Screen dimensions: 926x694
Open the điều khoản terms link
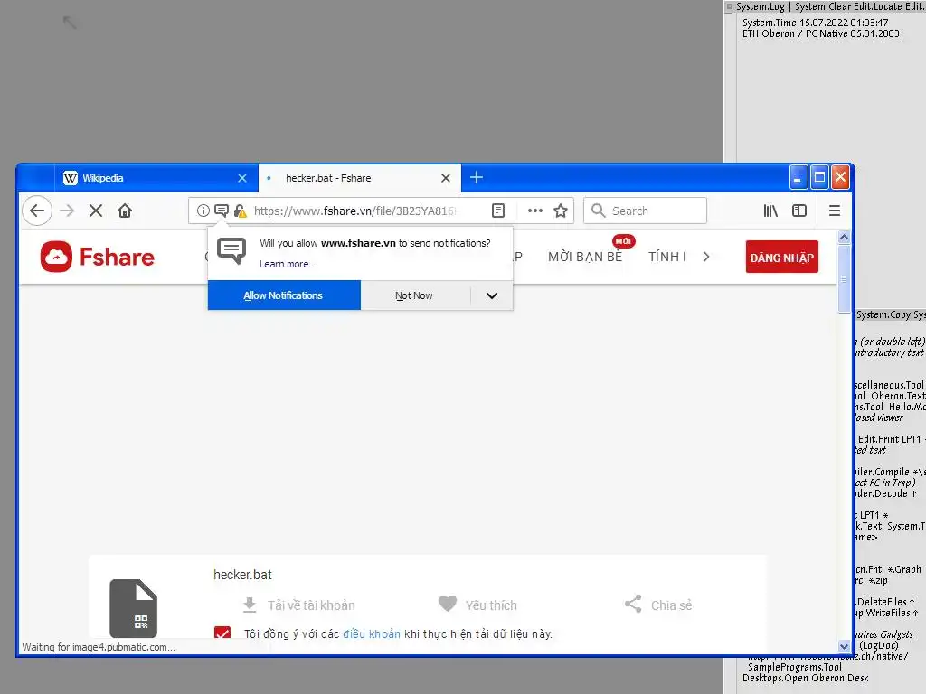coord(372,633)
